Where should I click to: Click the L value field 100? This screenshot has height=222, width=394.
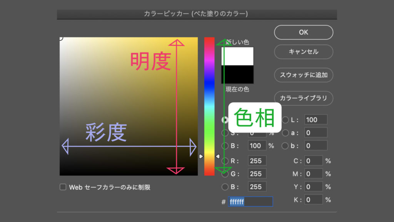click(x=316, y=119)
